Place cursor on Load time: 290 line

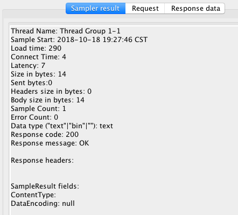click(36, 48)
